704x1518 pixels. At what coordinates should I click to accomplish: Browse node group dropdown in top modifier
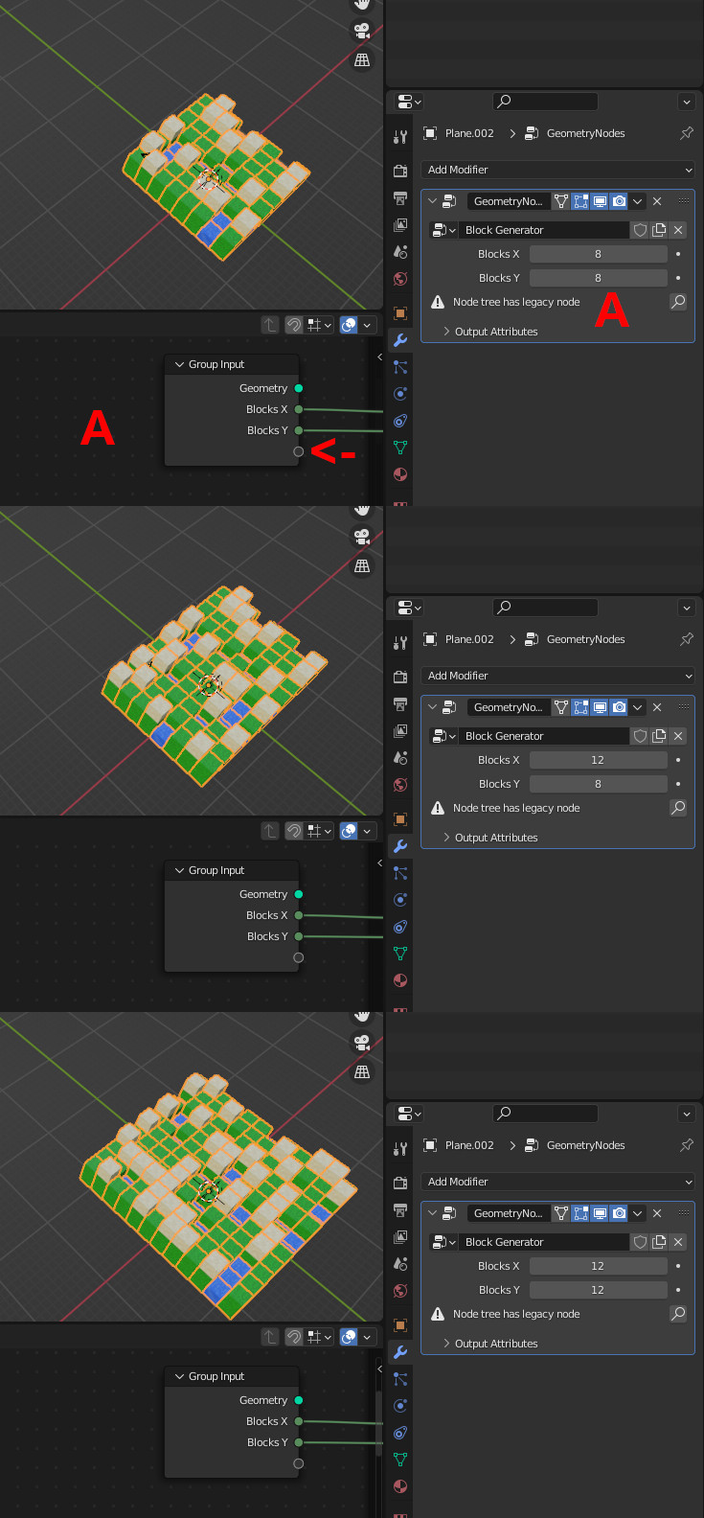coord(444,230)
